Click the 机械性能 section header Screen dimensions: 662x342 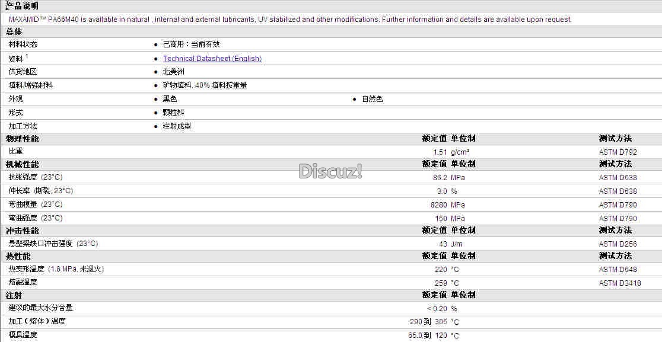point(22,164)
